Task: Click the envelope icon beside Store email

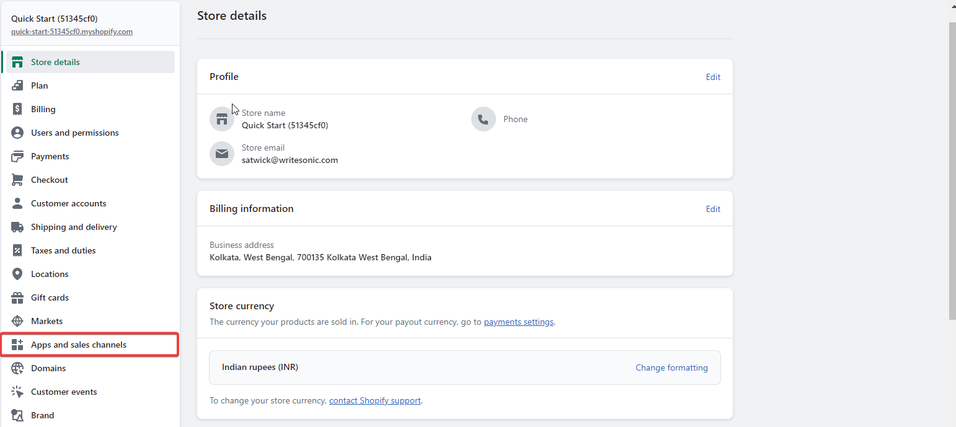Action: point(221,154)
